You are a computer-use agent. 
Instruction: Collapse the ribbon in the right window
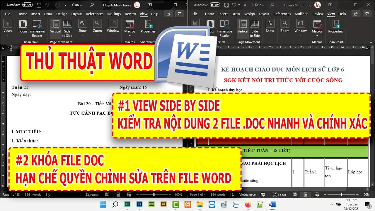(371, 42)
